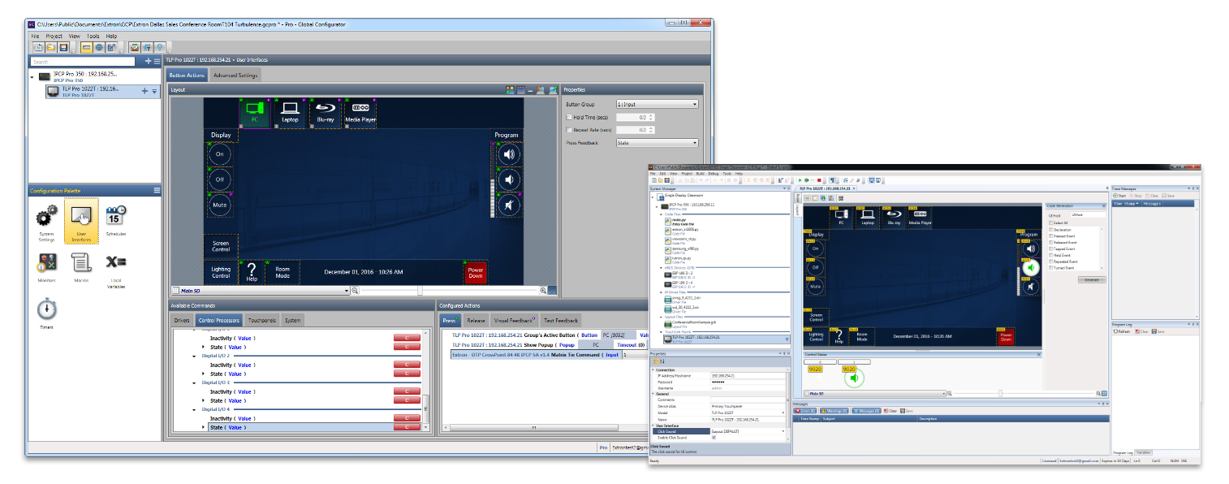
Task: Switch to Advanced Settings tab
Action: tap(235, 76)
